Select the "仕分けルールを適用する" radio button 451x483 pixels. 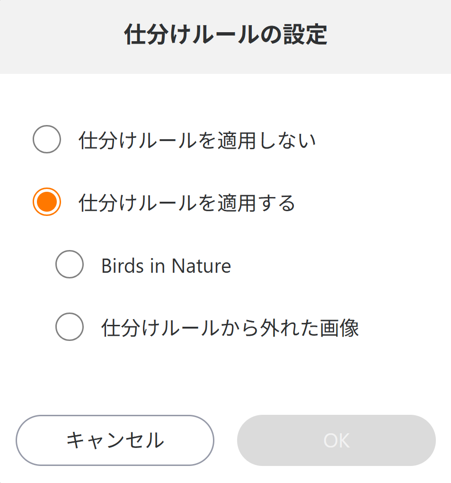click(x=46, y=202)
